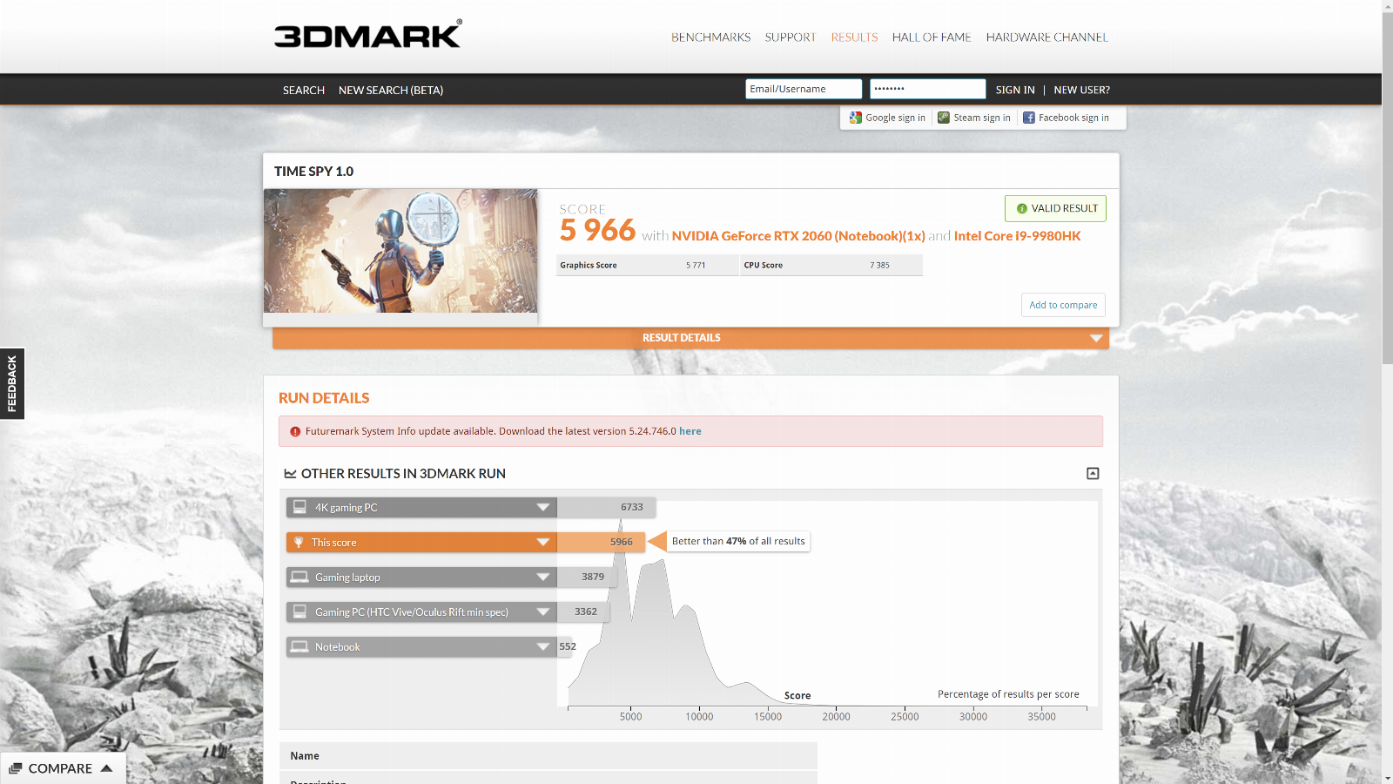
Task: Click the Google sign in icon
Action: [x=856, y=118]
